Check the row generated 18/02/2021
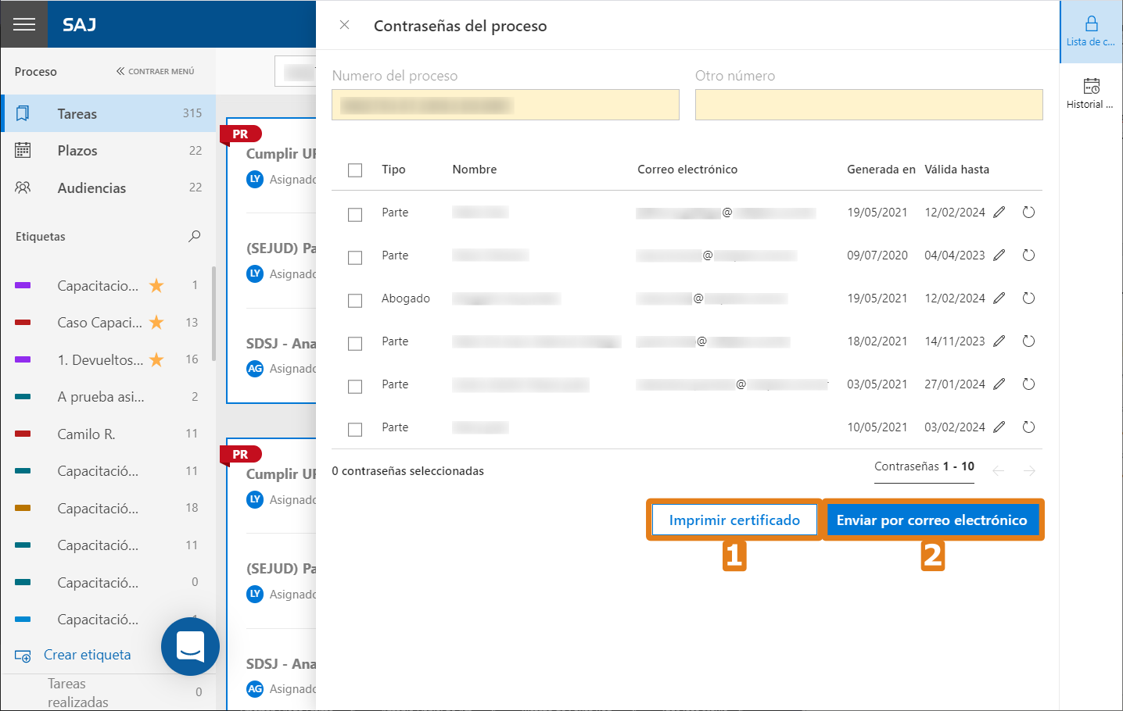Screen dimensions: 1123x711 [355, 343]
